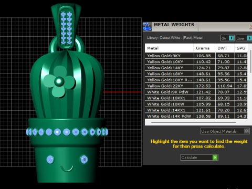The width and height of the screenshot is (252, 189).
Task: Toggle the GV library switch
Action: point(232,38)
